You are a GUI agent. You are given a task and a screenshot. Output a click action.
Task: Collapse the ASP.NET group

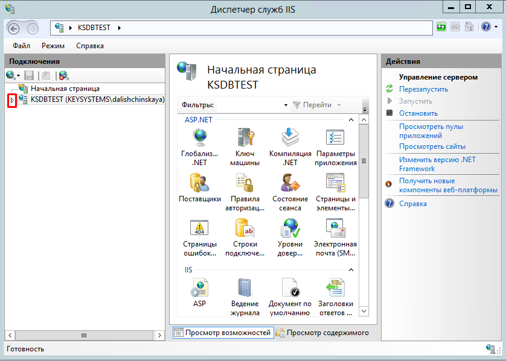pyautogui.click(x=351, y=120)
